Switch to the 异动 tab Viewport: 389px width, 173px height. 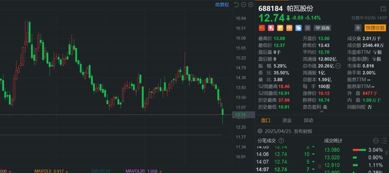click(x=309, y=121)
